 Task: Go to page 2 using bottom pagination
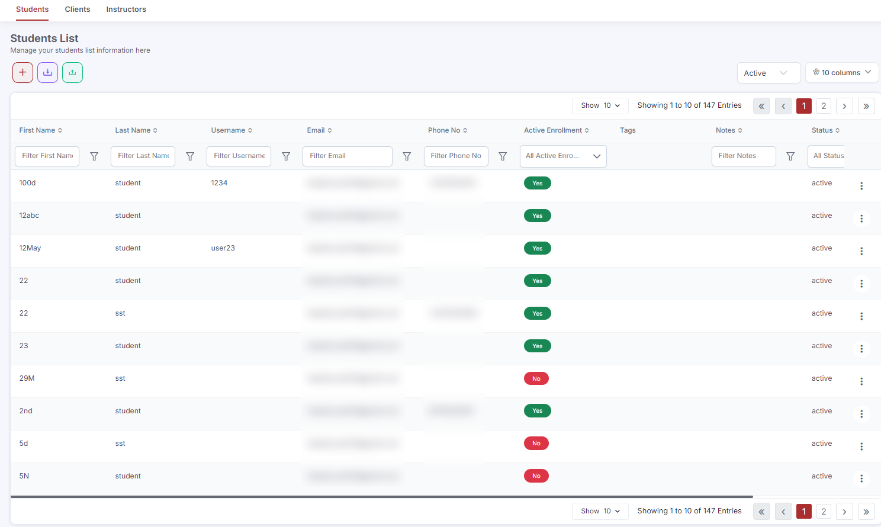coord(824,512)
